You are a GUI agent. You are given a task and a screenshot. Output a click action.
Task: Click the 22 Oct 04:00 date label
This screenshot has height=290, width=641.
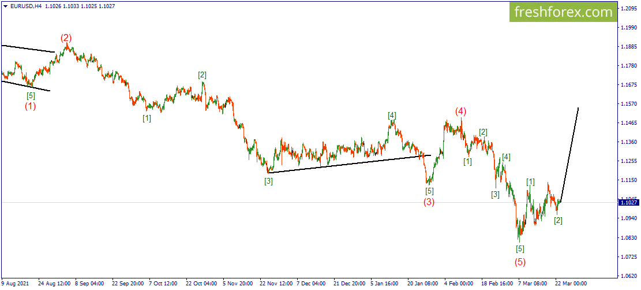tap(201, 283)
